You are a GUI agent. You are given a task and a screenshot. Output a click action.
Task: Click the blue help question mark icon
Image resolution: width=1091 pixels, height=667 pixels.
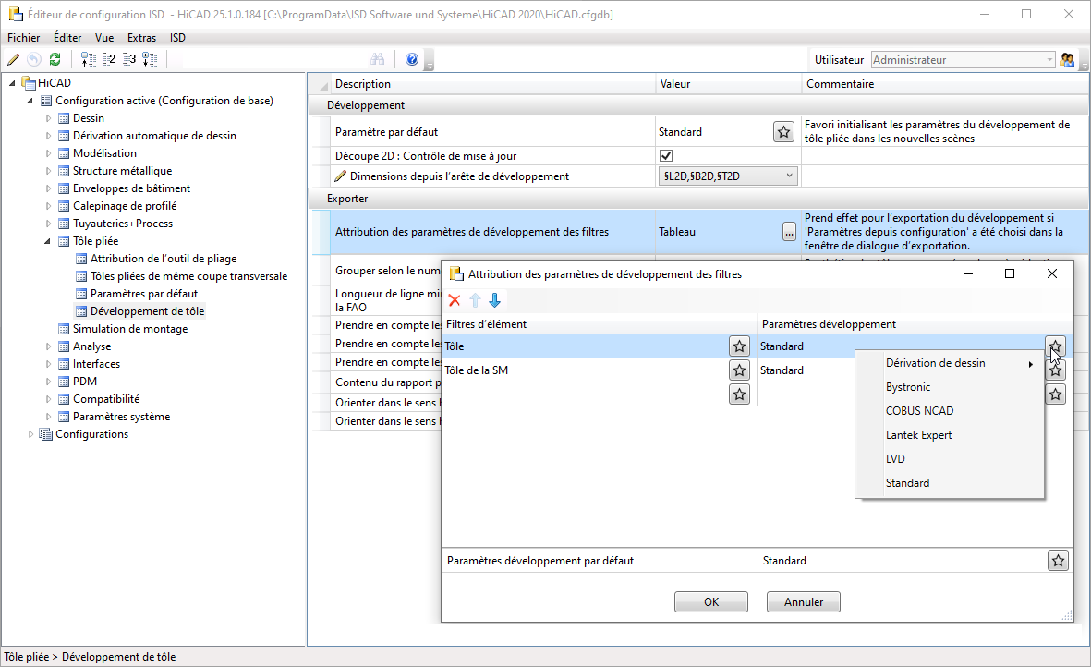[x=412, y=59]
